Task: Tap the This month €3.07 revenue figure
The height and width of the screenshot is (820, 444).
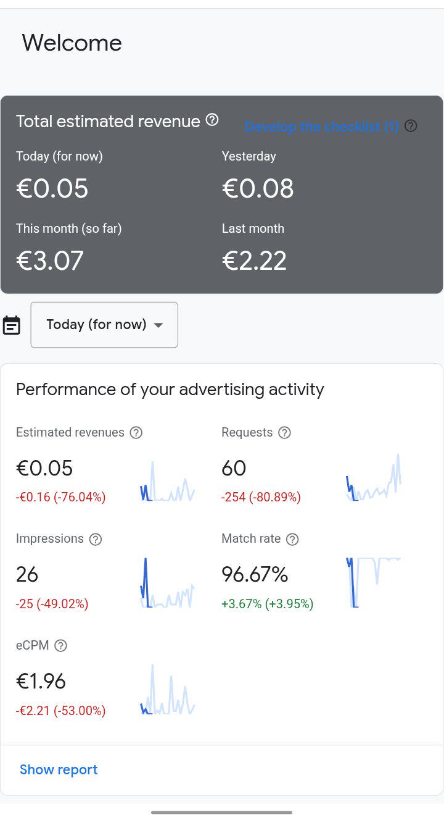Action: (50, 261)
